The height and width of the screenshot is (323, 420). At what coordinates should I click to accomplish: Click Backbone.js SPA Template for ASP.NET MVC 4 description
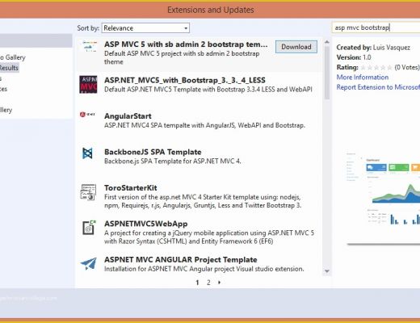[x=172, y=161]
